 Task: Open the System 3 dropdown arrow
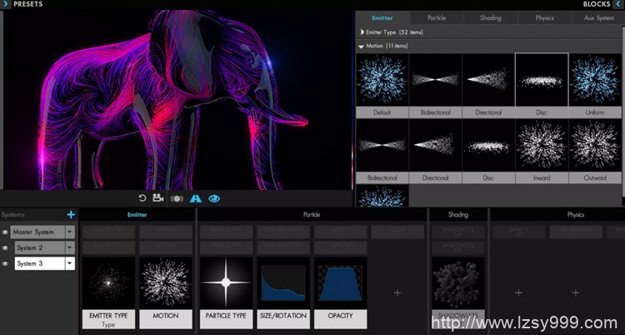pos(70,263)
